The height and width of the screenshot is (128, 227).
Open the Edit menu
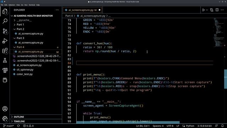tap(6, 5)
